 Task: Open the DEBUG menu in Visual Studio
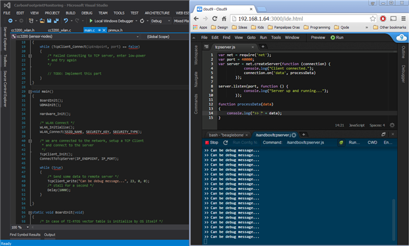click(87, 13)
